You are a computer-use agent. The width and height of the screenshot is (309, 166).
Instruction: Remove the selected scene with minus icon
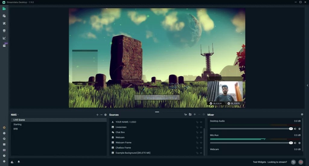101,115
